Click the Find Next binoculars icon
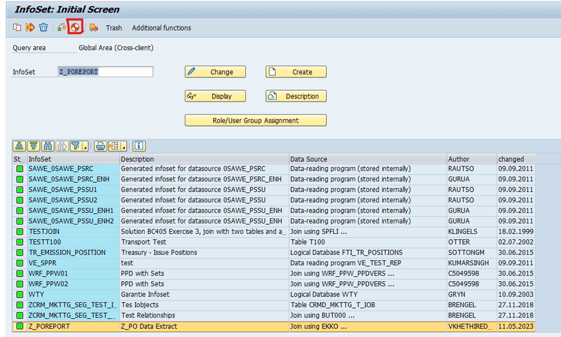The height and width of the screenshot is (337, 561). pos(62,146)
